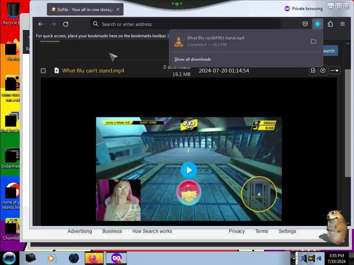The width and height of the screenshot is (354, 265).
Task: Click the Private browsing indicator label
Action: coord(304,9)
